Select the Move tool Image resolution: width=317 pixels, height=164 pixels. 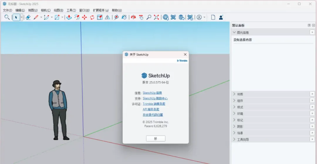coord(84,17)
